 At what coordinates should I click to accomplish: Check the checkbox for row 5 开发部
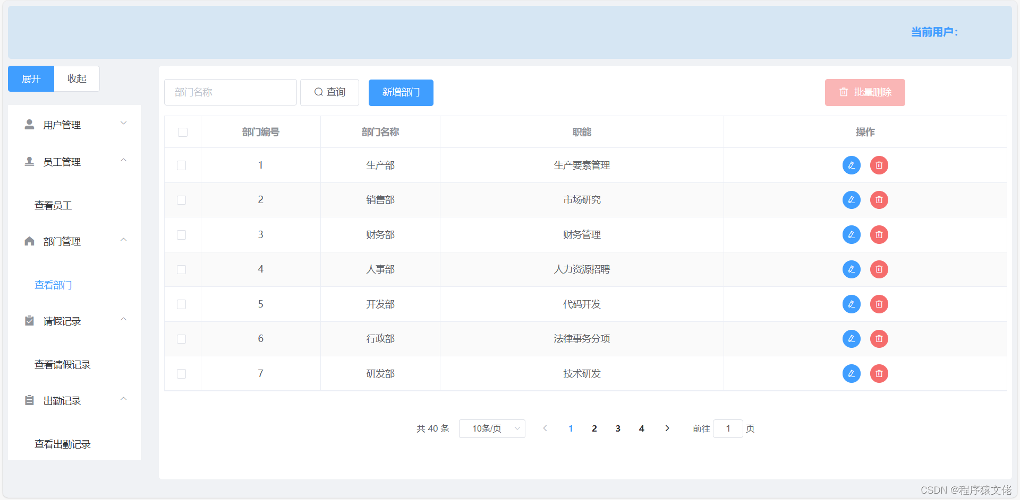[x=182, y=304]
